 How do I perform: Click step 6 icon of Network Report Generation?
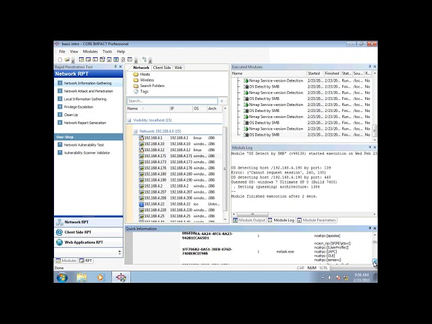pos(60,123)
